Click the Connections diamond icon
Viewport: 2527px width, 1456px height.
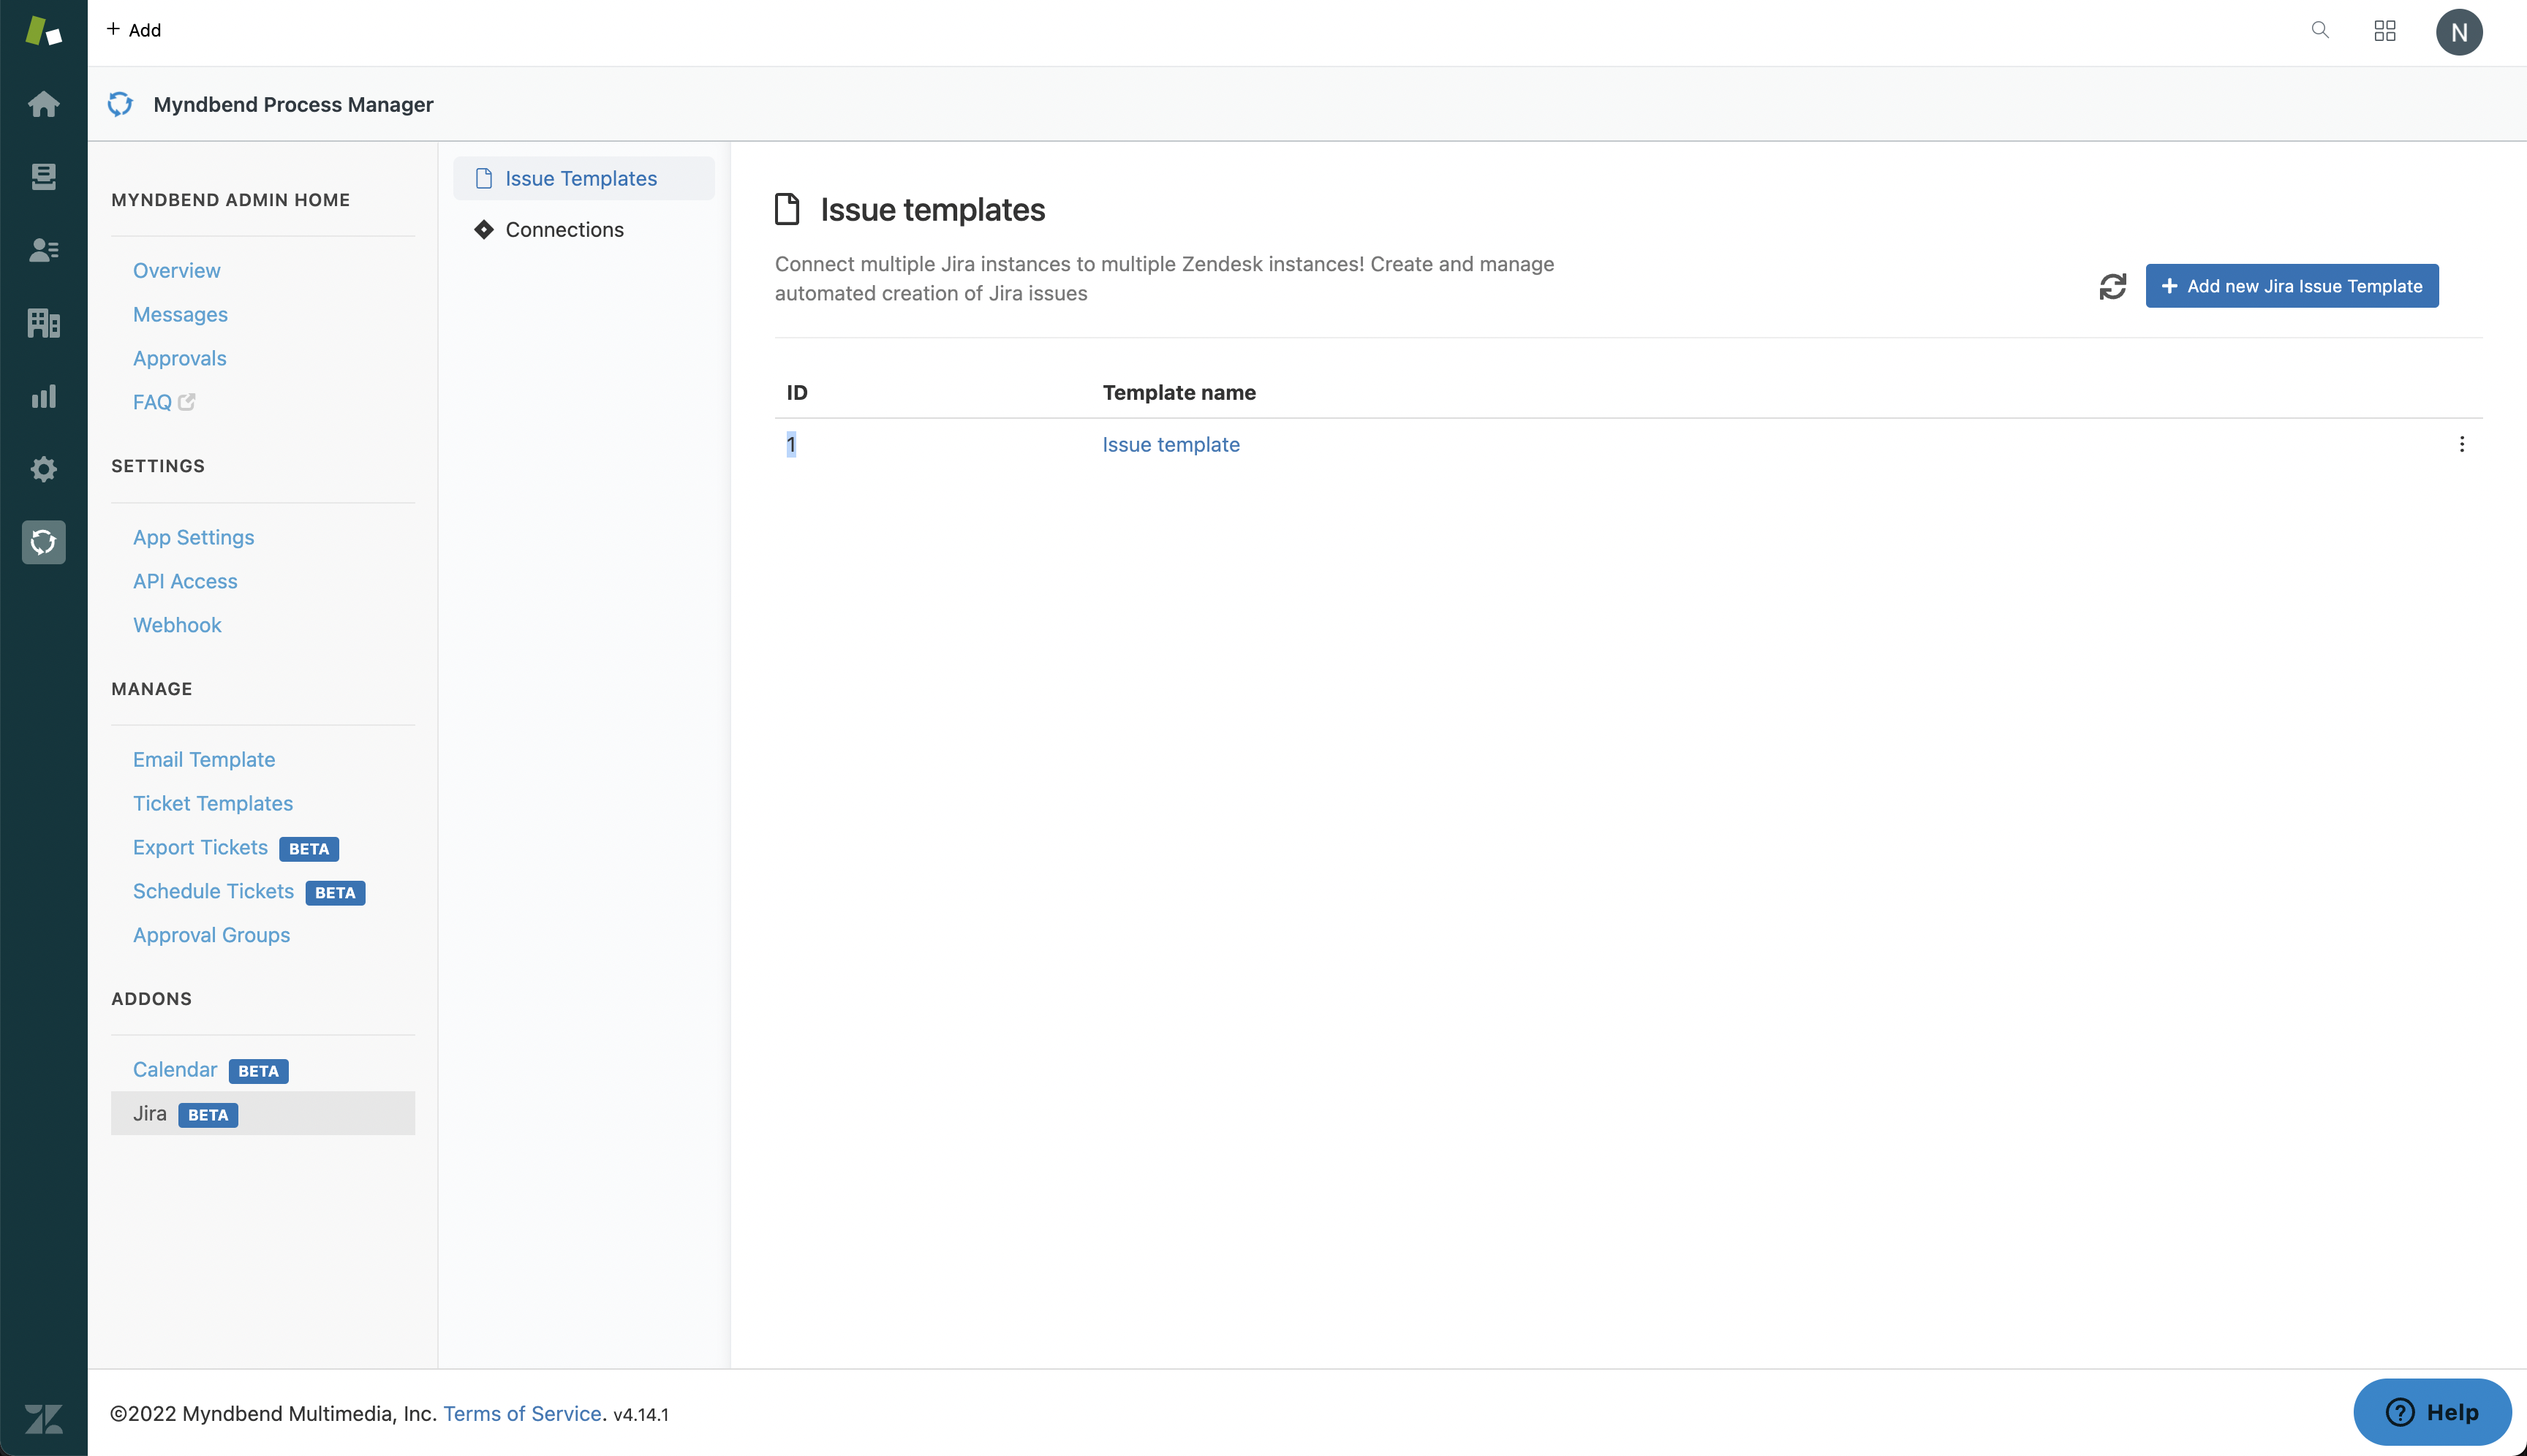click(483, 227)
